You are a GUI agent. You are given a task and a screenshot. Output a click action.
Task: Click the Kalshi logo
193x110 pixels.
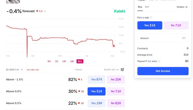coord(119,11)
